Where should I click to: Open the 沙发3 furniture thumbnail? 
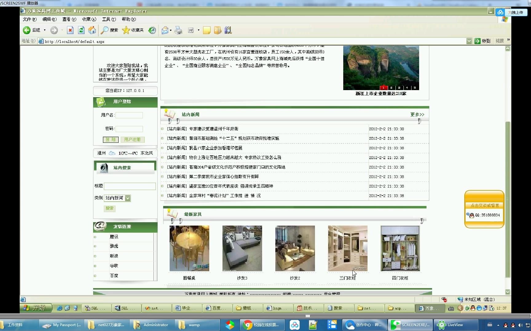(x=242, y=249)
